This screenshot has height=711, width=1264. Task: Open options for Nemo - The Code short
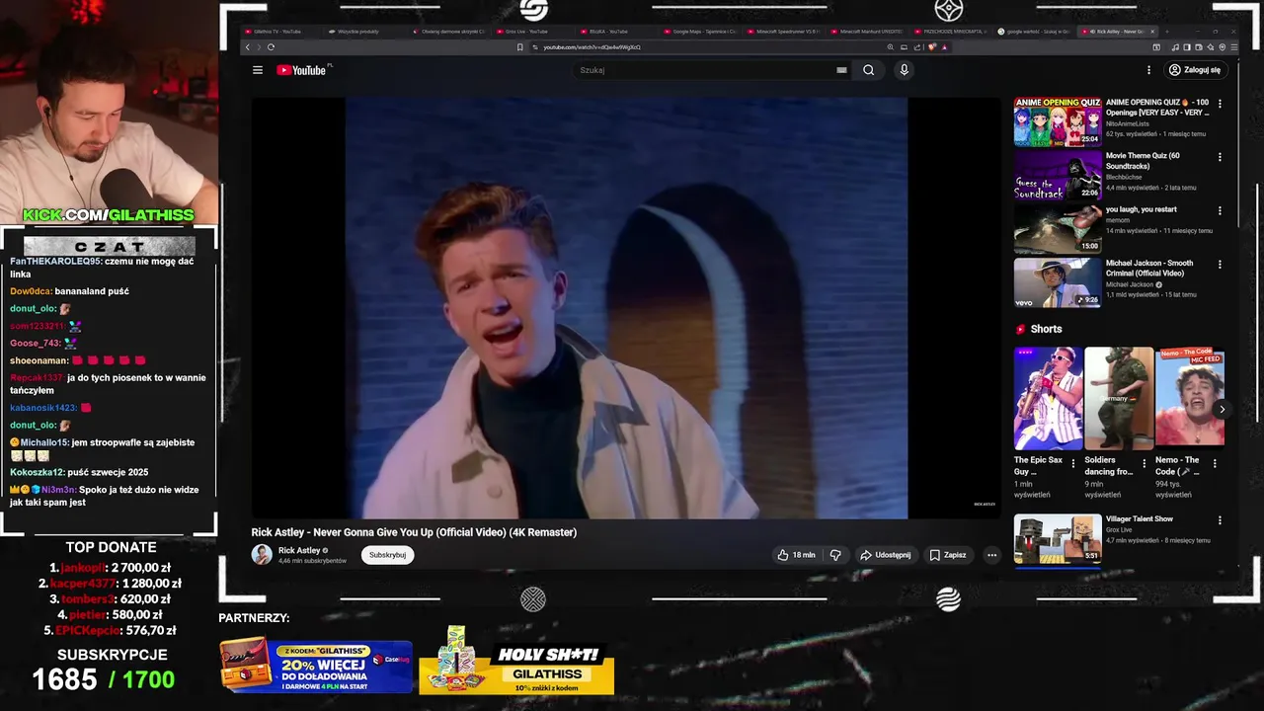click(1215, 462)
